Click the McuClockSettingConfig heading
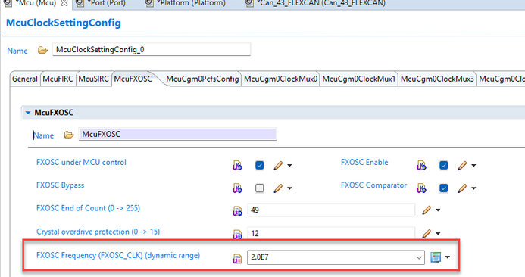Image resolution: width=525 pixels, height=277 pixels. coord(64,23)
